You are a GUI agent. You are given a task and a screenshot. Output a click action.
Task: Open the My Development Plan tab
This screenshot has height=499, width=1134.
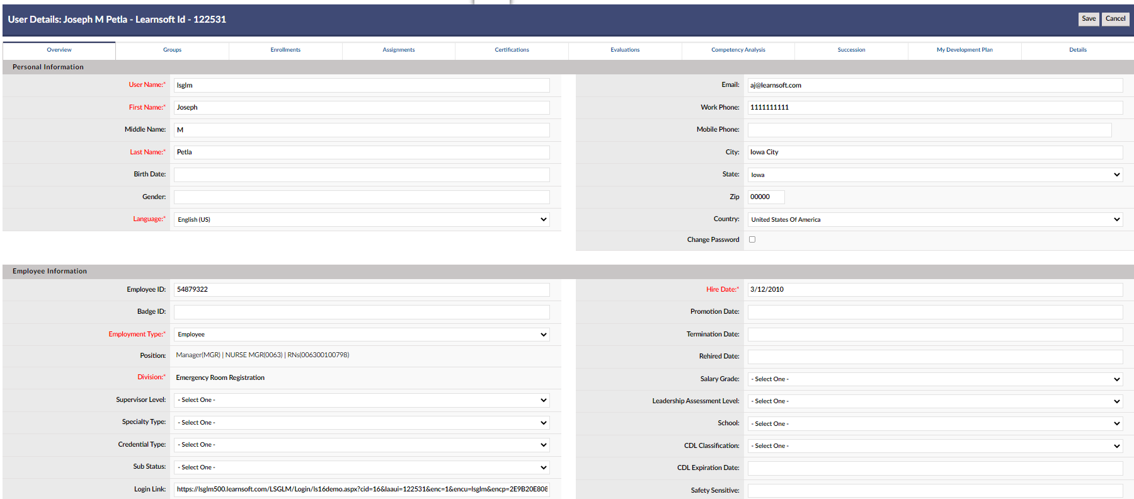point(964,50)
